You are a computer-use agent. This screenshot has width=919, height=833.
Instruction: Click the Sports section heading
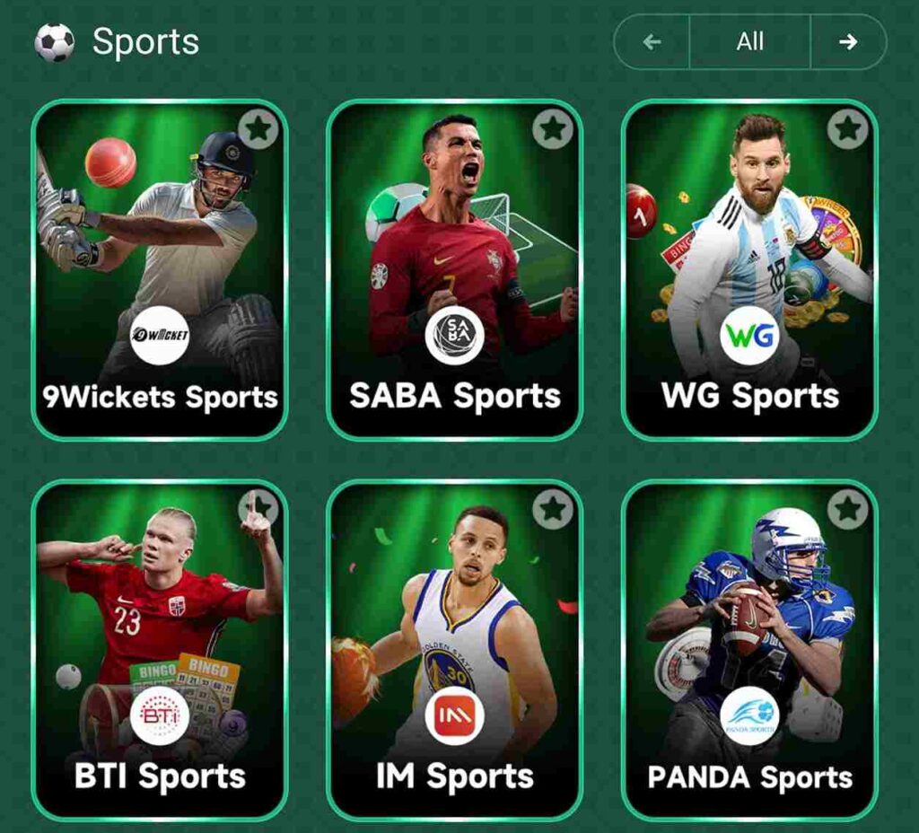click(146, 42)
